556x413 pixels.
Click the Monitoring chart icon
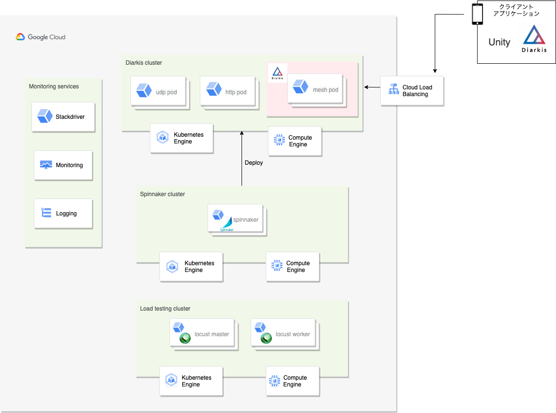pos(46,165)
